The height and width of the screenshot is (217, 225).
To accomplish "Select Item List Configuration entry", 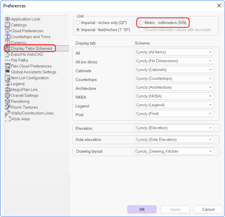I will pos(30,78).
